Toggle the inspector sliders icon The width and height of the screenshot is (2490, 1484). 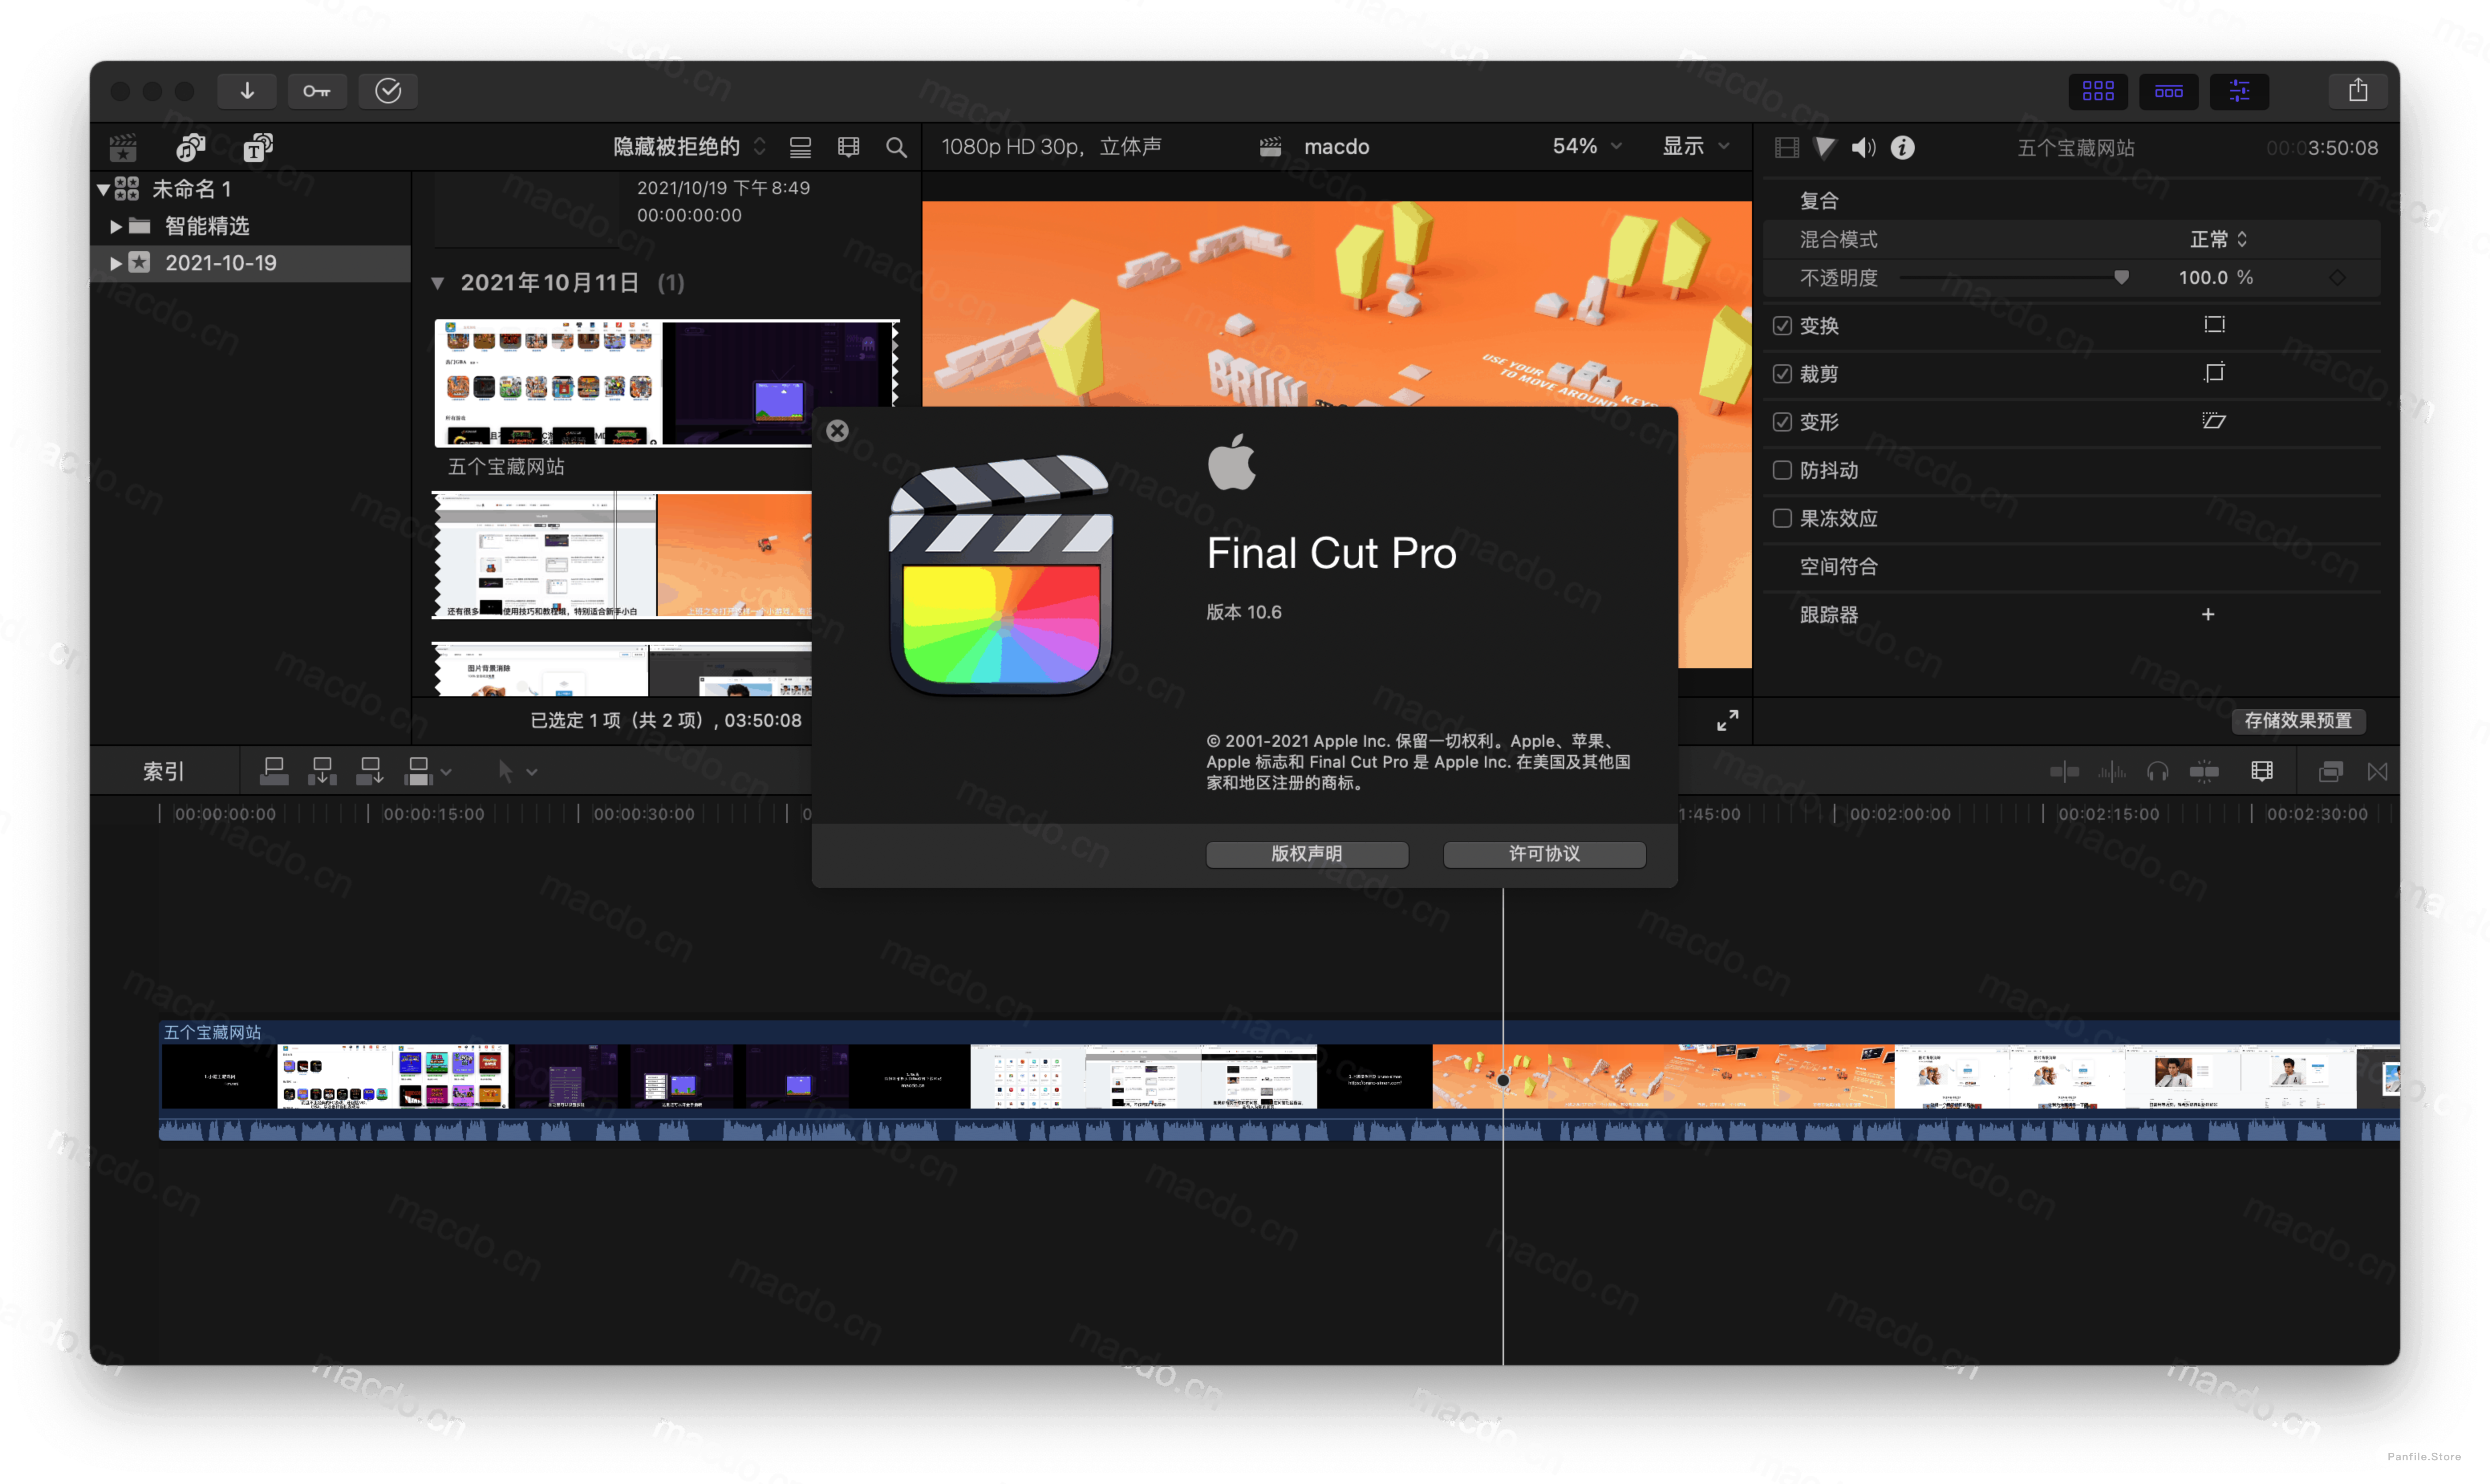tap(2239, 91)
